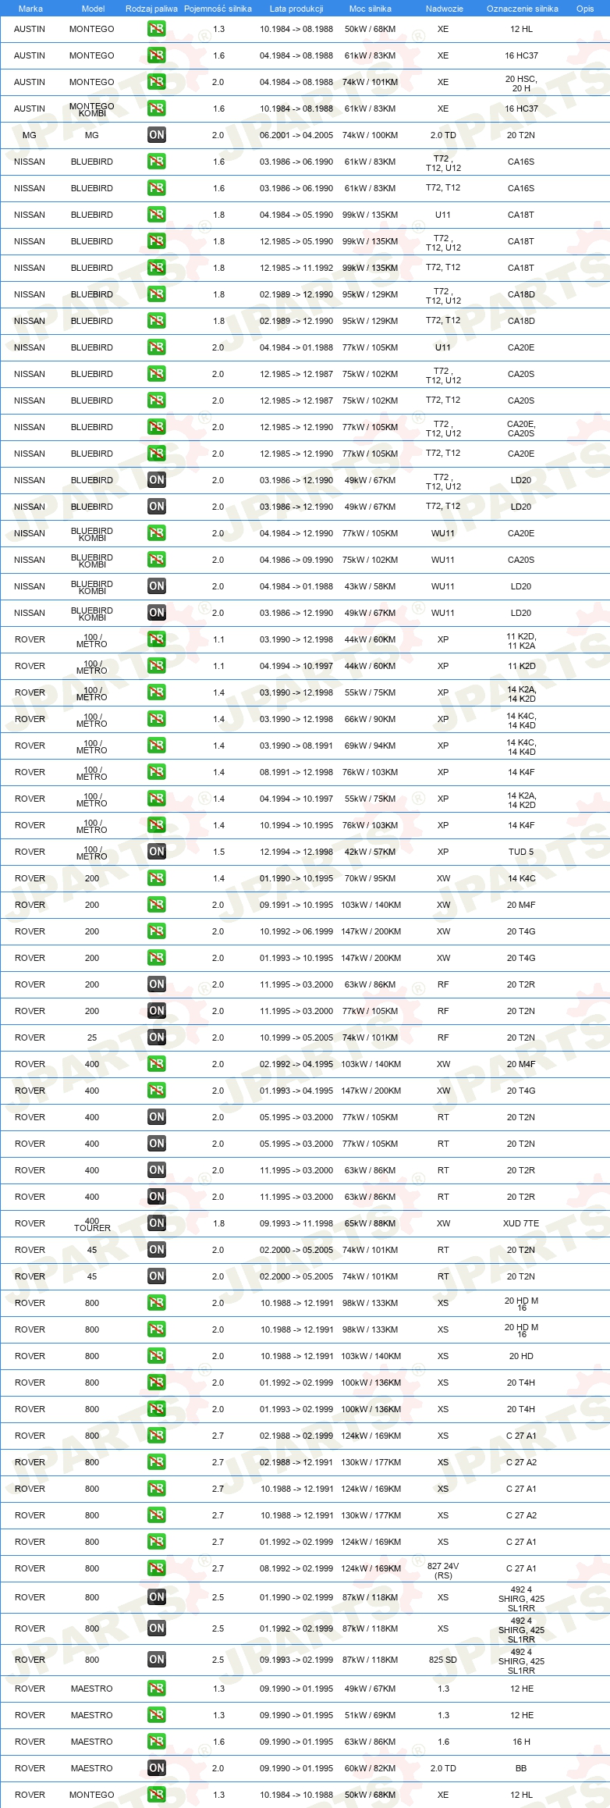This screenshot has width=610, height=1808.
Task: Click the Oznaczenie silnika column header
Action: tap(523, 9)
